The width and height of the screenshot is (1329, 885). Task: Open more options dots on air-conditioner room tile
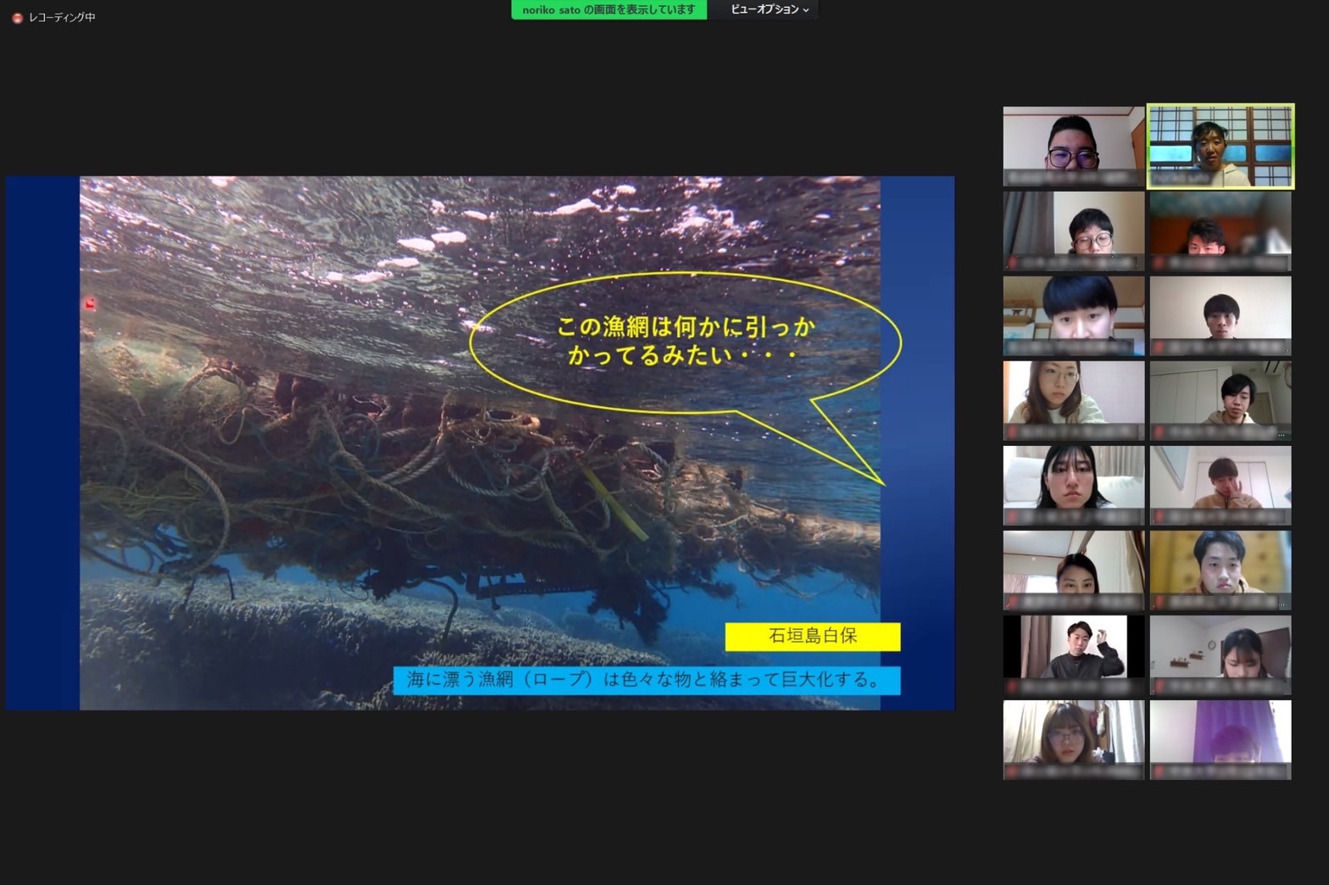point(1282,435)
